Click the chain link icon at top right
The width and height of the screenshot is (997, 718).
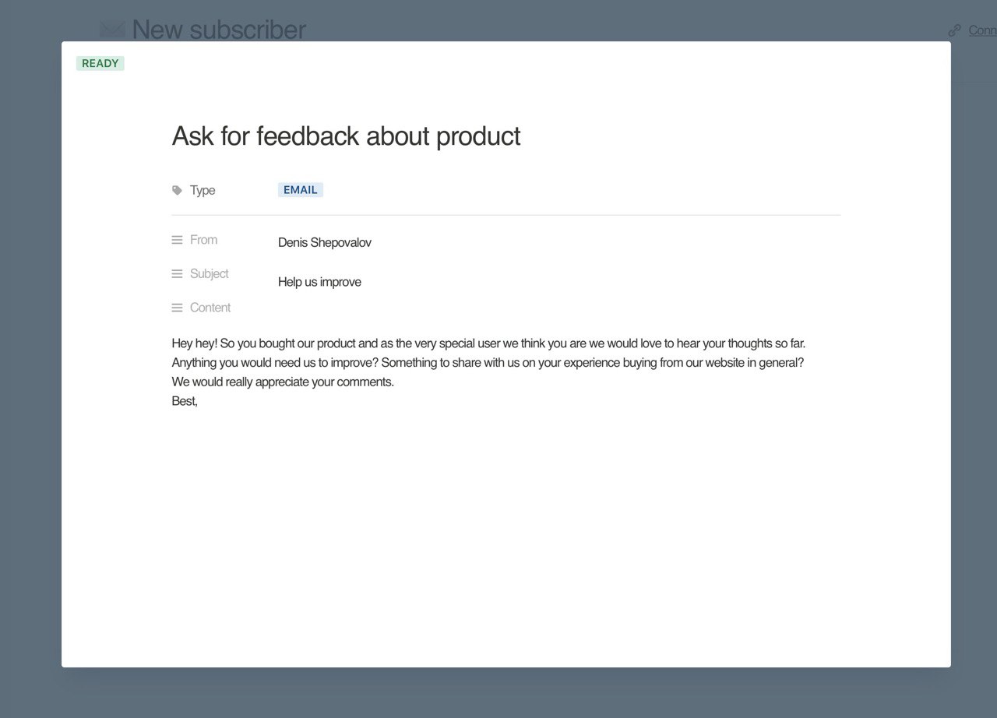point(954,30)
